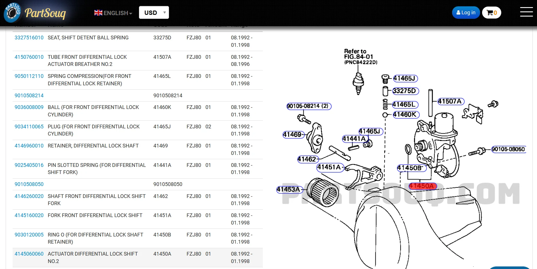The height and width of the screenshot is (269, 537).
Task: Select the FORK FRONT DIFFERENTIAL LOCK SHIFT row
Action: 95,215
